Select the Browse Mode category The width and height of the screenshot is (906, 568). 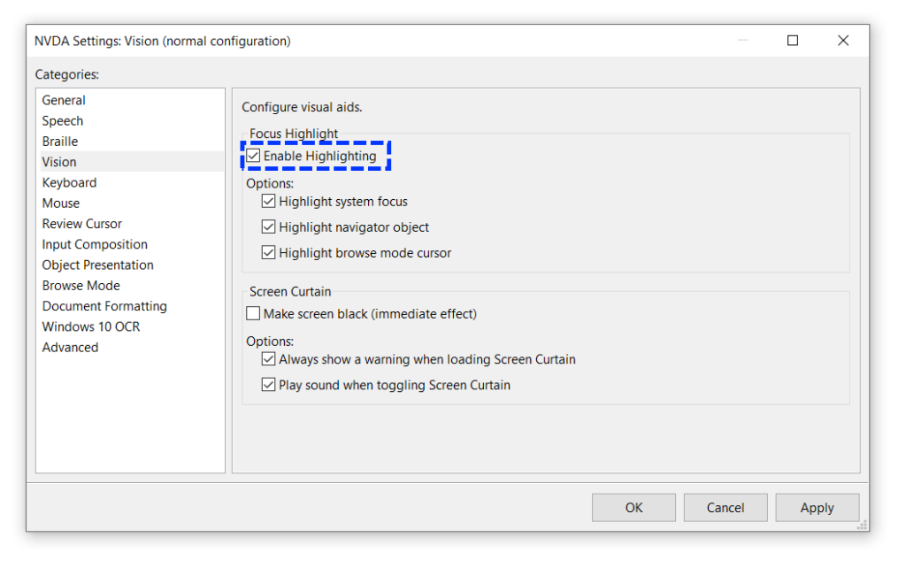coord(130,286)
